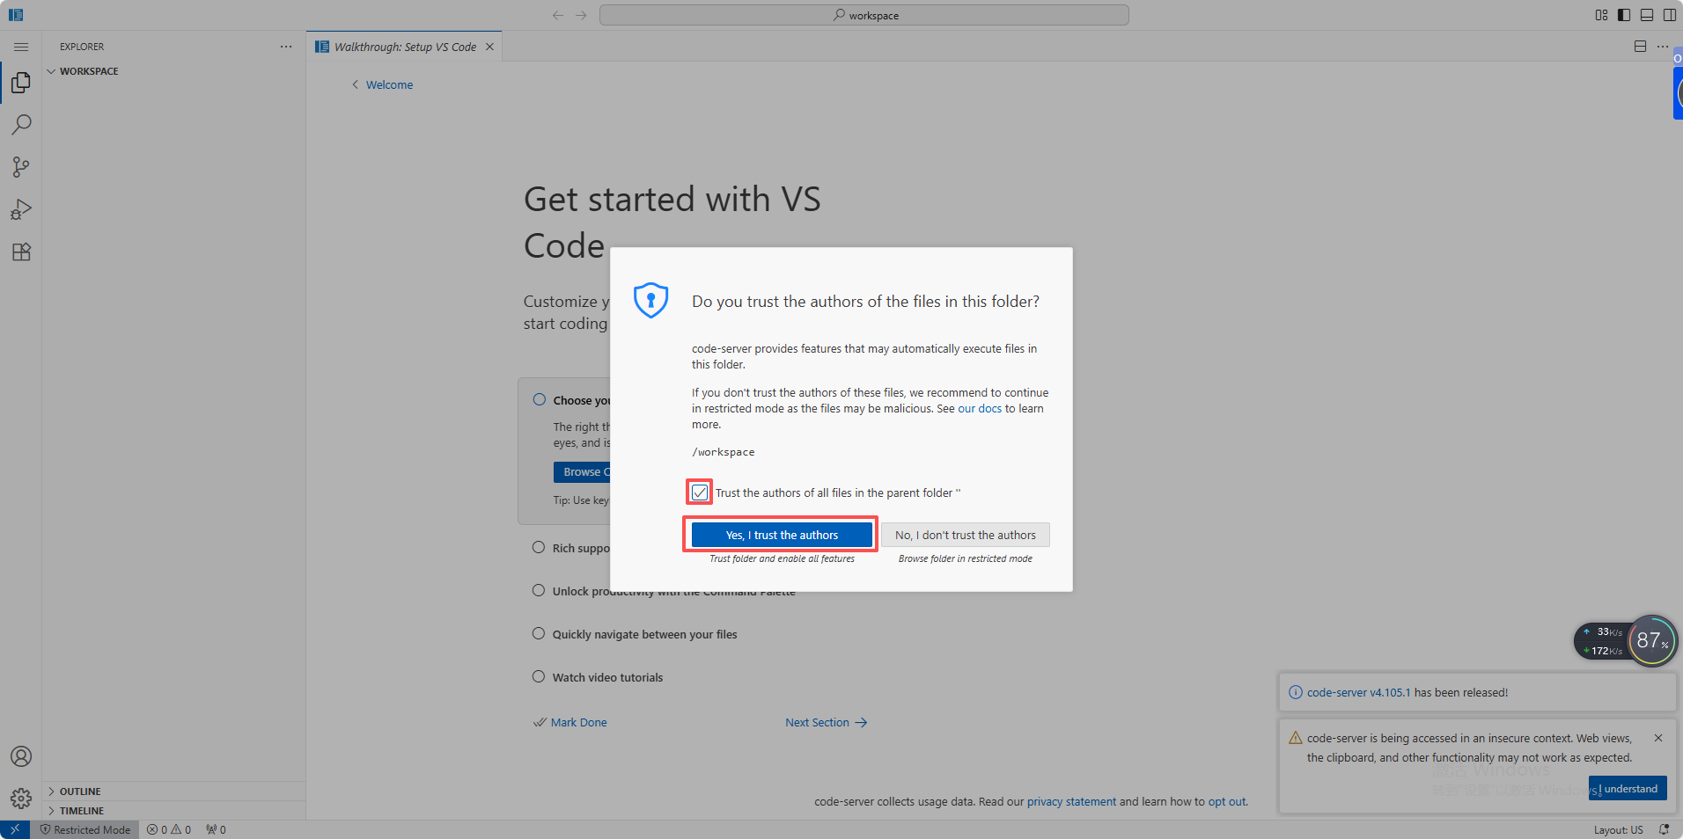Change Layout: US keyboard setting

(1618, 830)
